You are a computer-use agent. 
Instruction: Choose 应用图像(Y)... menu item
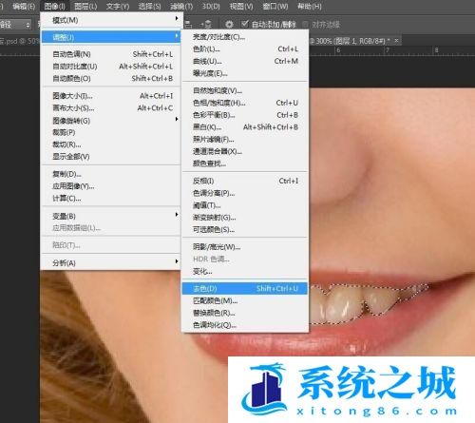point(110,186)
